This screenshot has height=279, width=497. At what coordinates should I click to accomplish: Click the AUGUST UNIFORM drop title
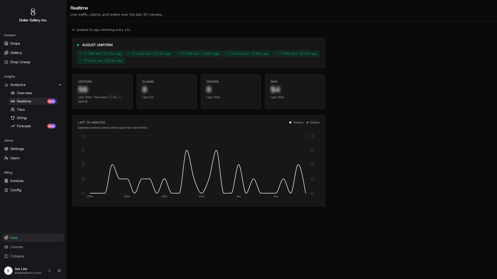[x=97, y=45]
